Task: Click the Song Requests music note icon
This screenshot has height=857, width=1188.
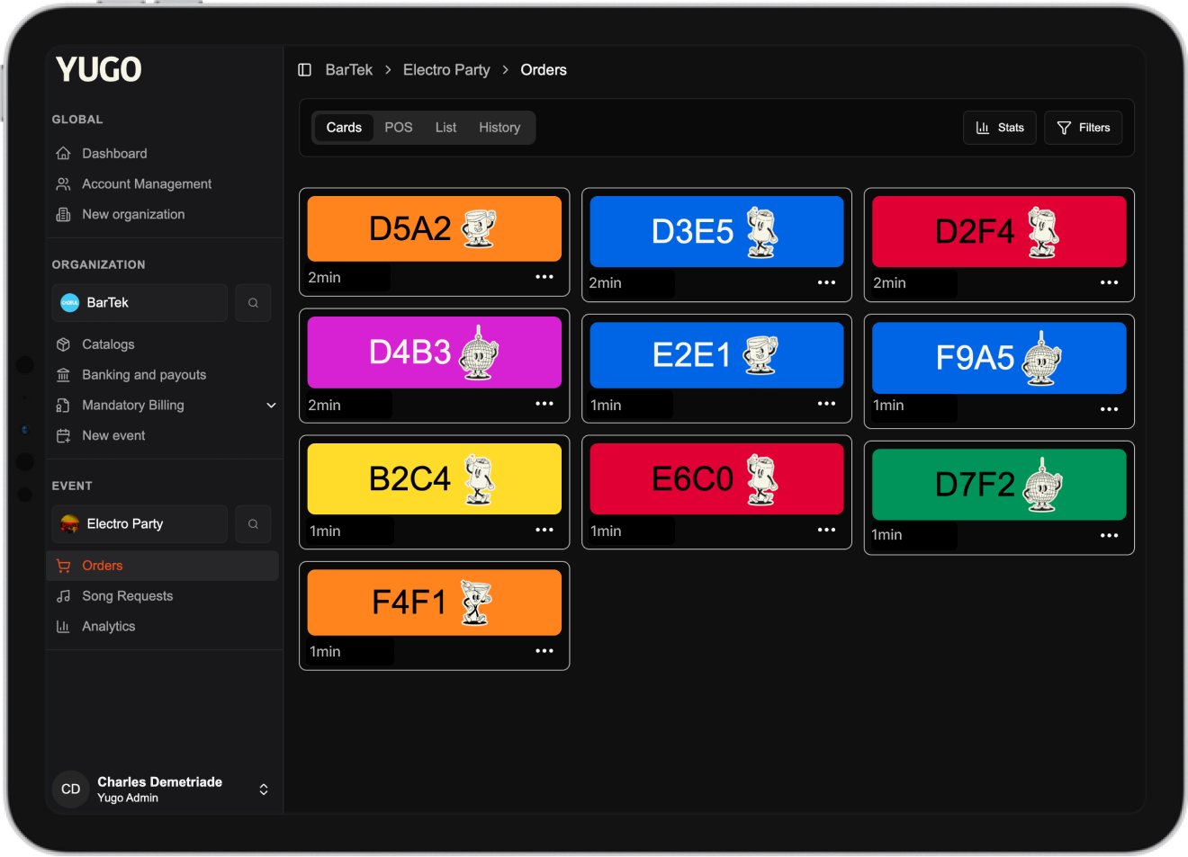Action: click(63, 596)
